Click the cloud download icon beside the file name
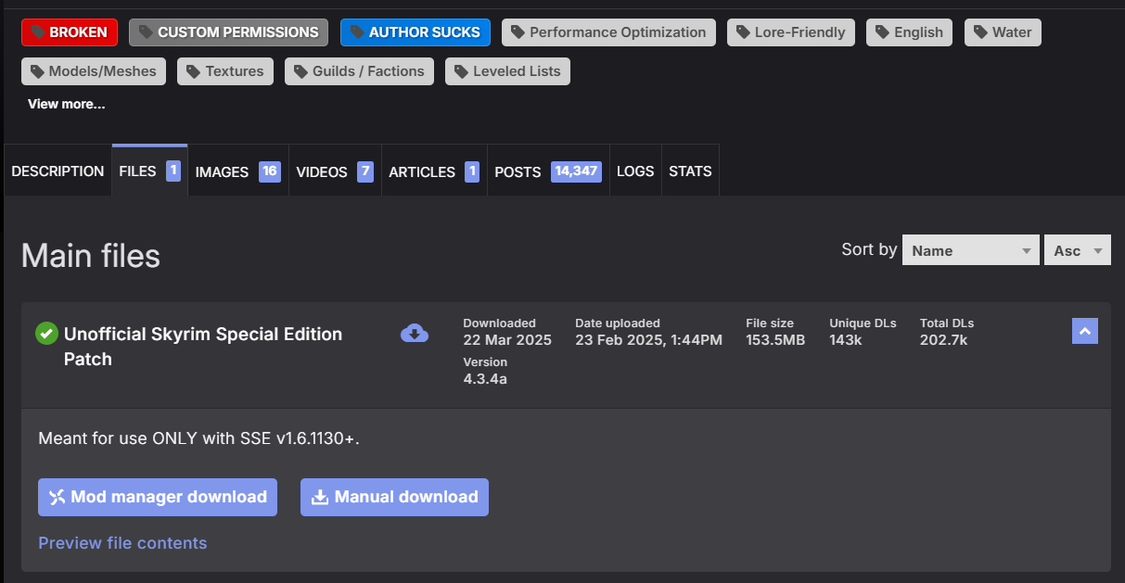Image resolution: width=1125 pixels, height=583 pixels. pos(415,334)
